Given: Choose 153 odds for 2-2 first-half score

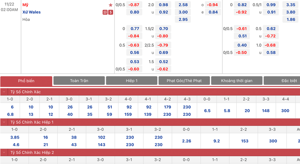Looking at the screenshot, I should (244, 141).
